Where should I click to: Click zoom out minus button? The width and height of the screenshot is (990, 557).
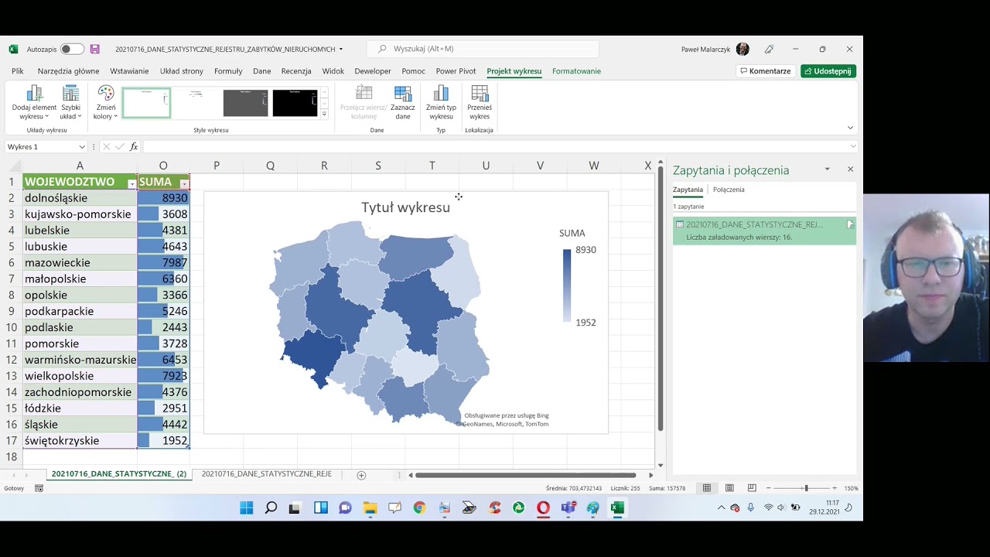point(768,488)
